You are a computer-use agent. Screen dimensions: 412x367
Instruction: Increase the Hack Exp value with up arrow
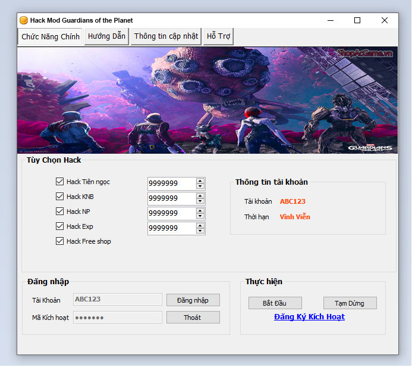pyautogui.click(x=200, y=226)
